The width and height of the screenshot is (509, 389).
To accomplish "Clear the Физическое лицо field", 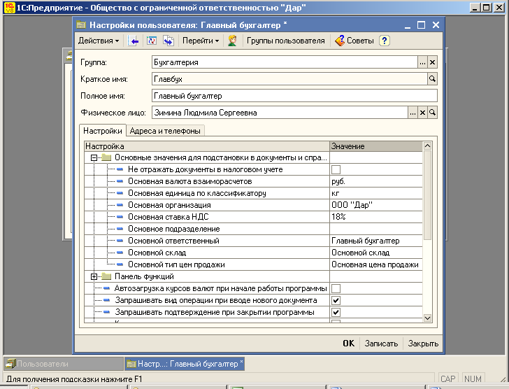I will [x=422, y=113].
